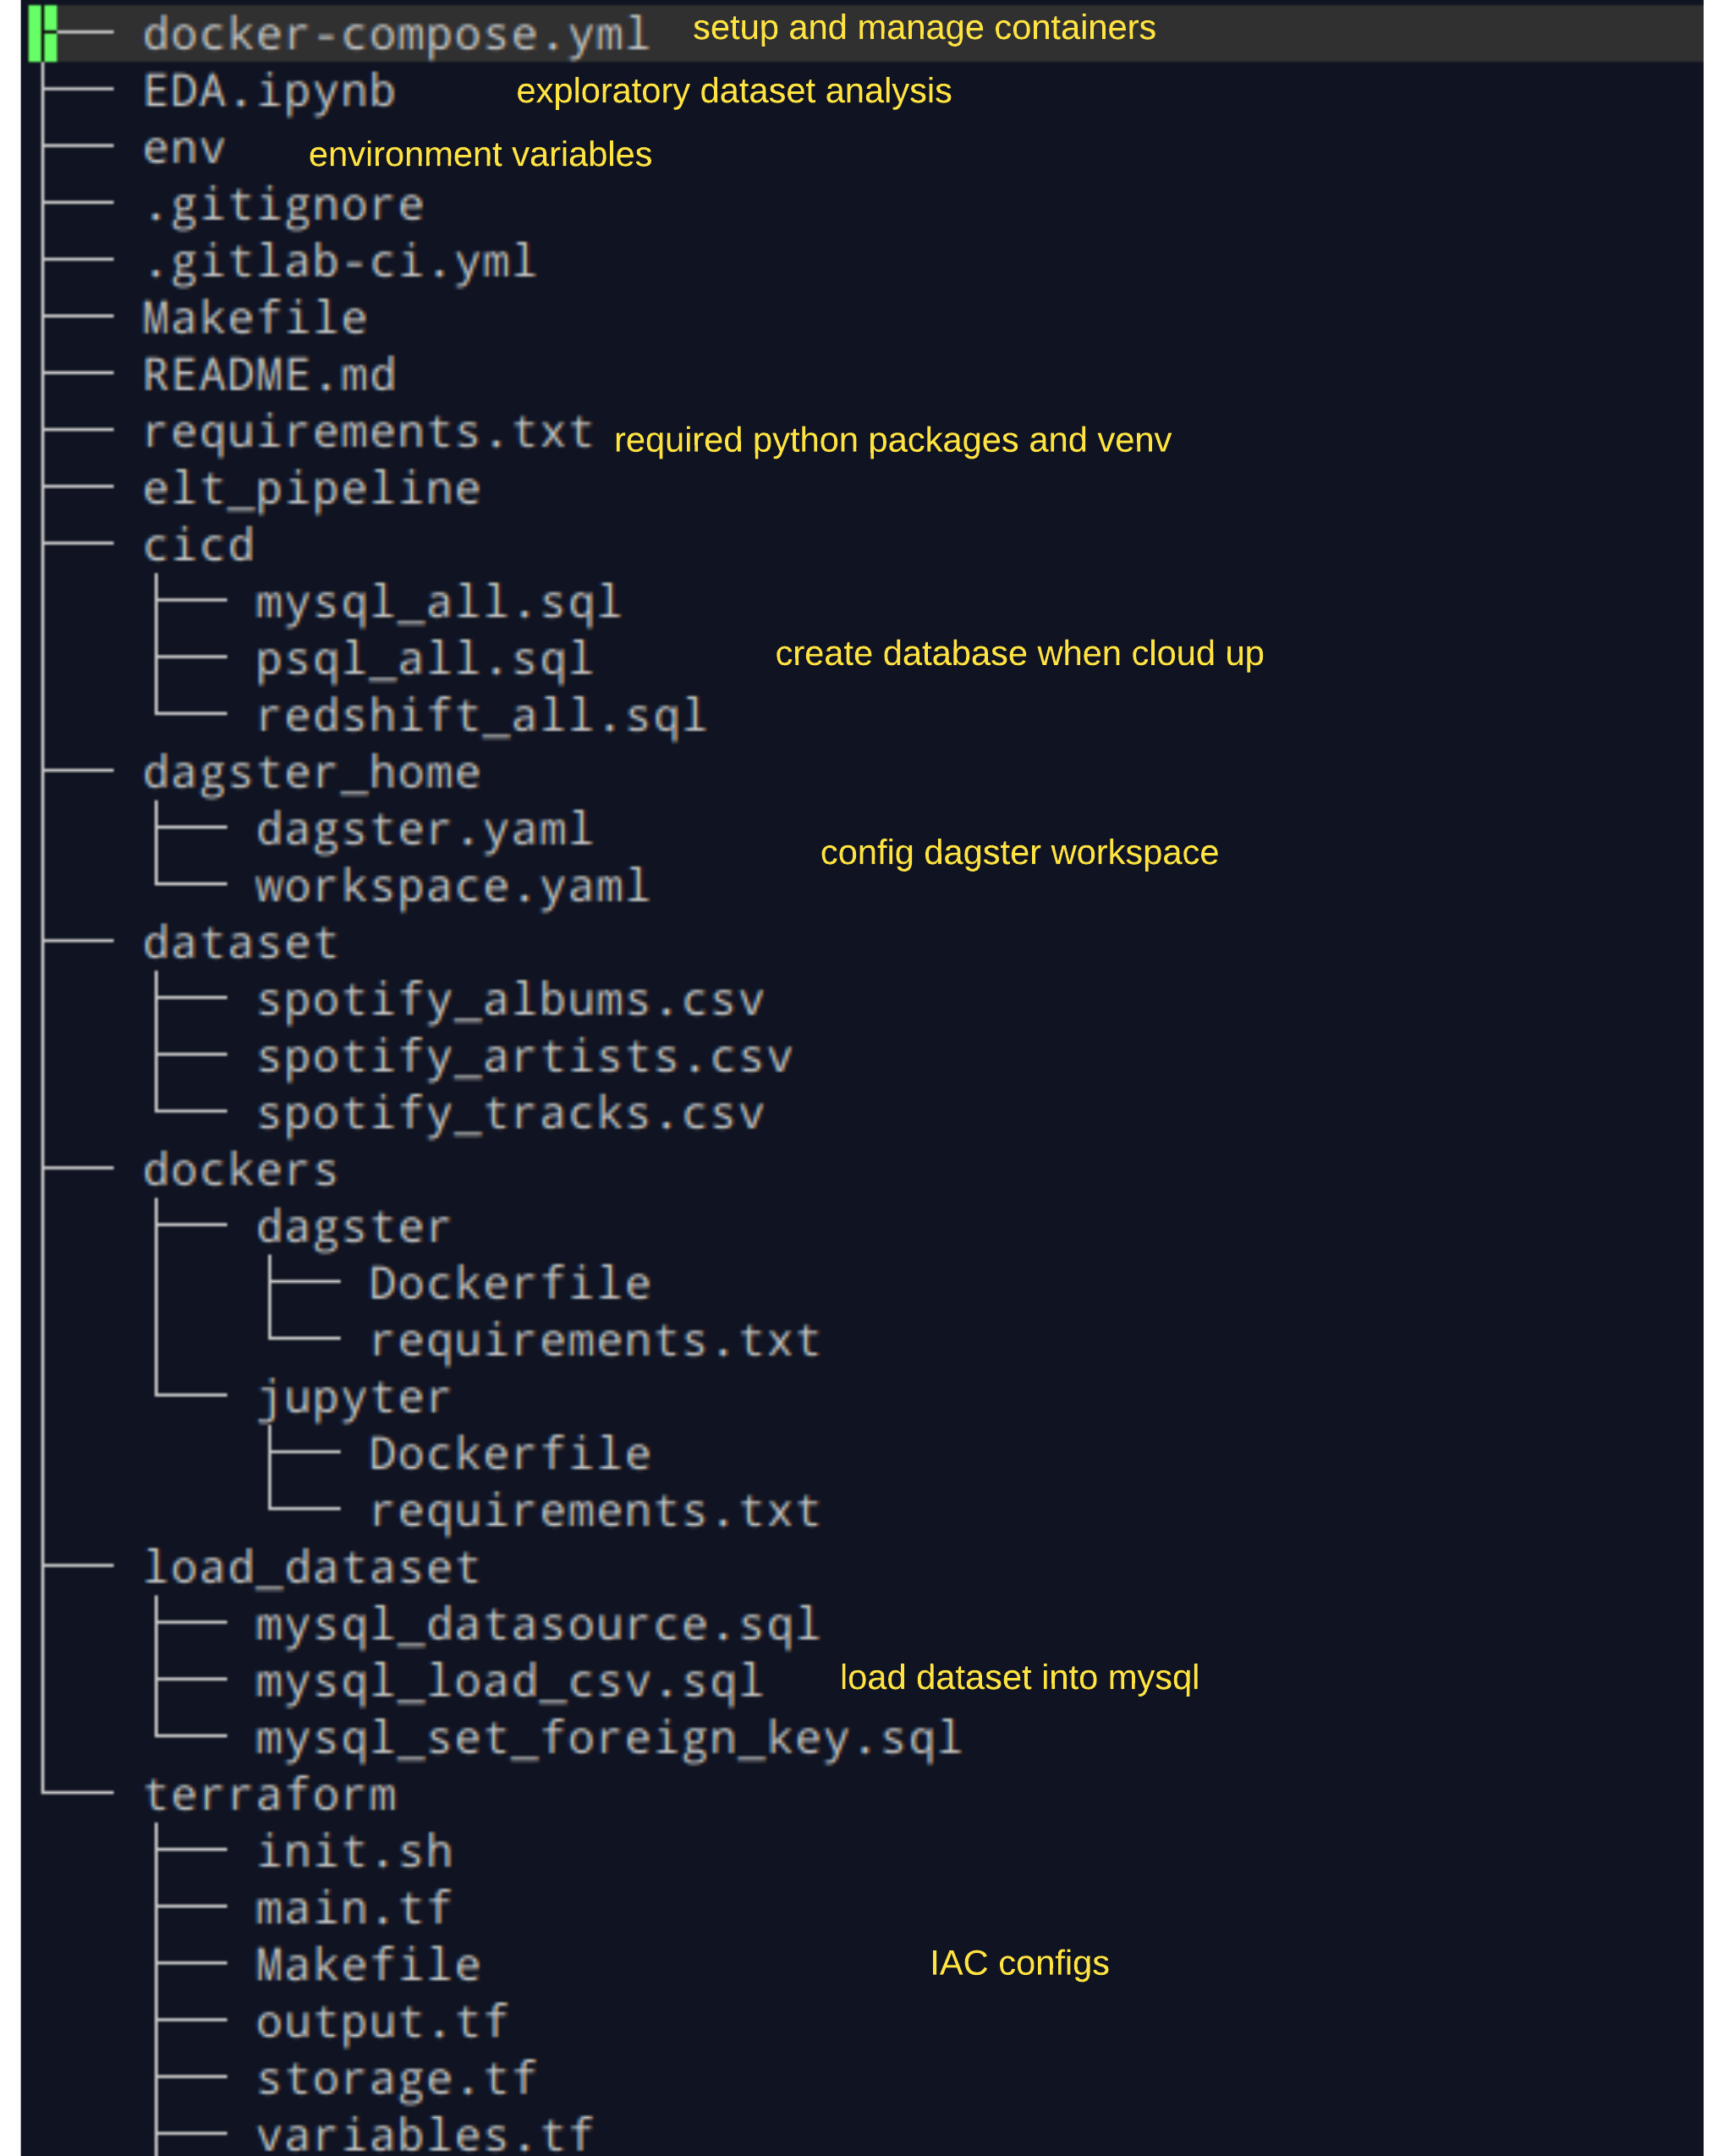Select redshift_all.sql under cicd

tap(480, 716)
